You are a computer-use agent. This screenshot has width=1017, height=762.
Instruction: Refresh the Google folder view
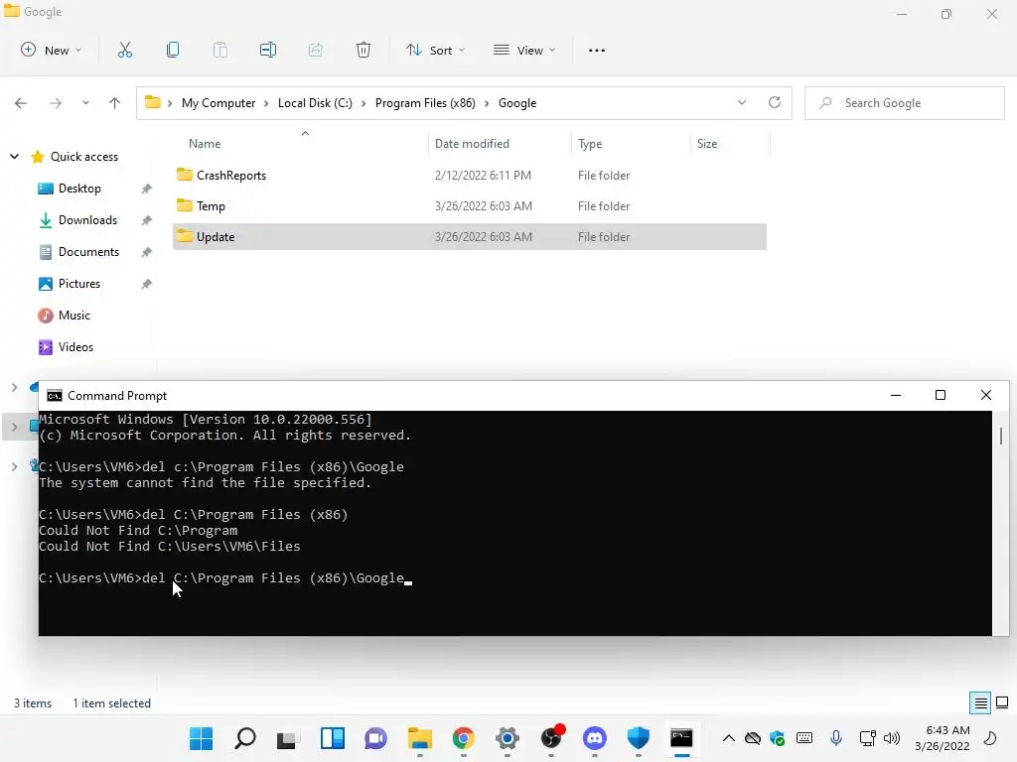click(x=775, y=102)
